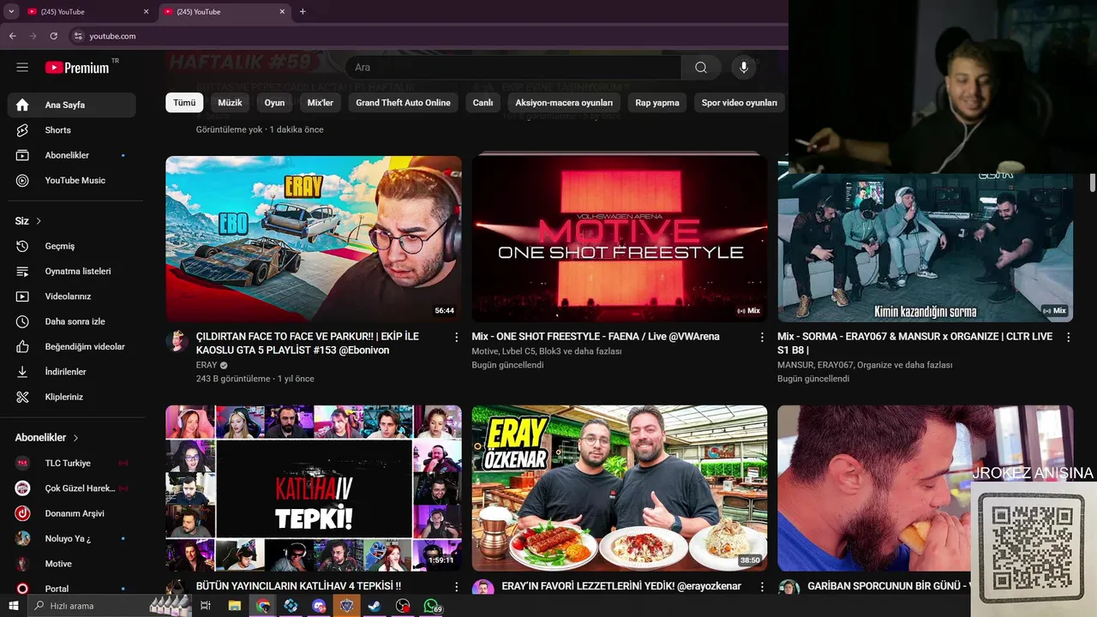This screenshot has height=617, width=1097.
Task: Click ERAY channel avatar beside video
Action: tap(177, 340)
